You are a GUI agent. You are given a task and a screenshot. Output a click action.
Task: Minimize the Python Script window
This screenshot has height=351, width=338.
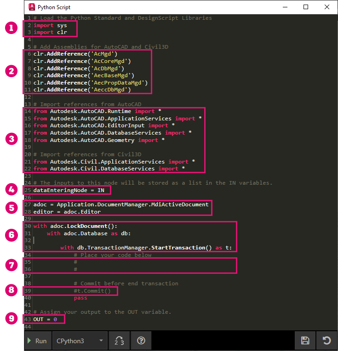coord(285,7)
